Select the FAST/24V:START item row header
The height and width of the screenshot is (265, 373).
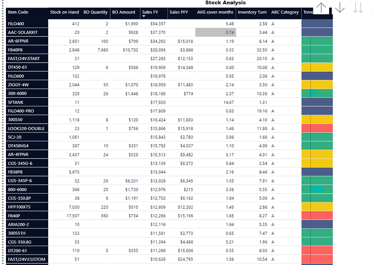tap(27, 58)
